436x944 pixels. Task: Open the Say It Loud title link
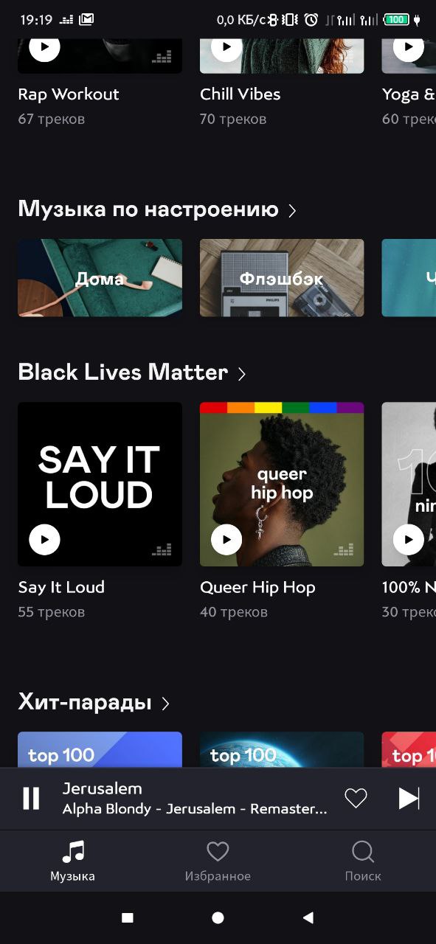(x=61, y=587)
